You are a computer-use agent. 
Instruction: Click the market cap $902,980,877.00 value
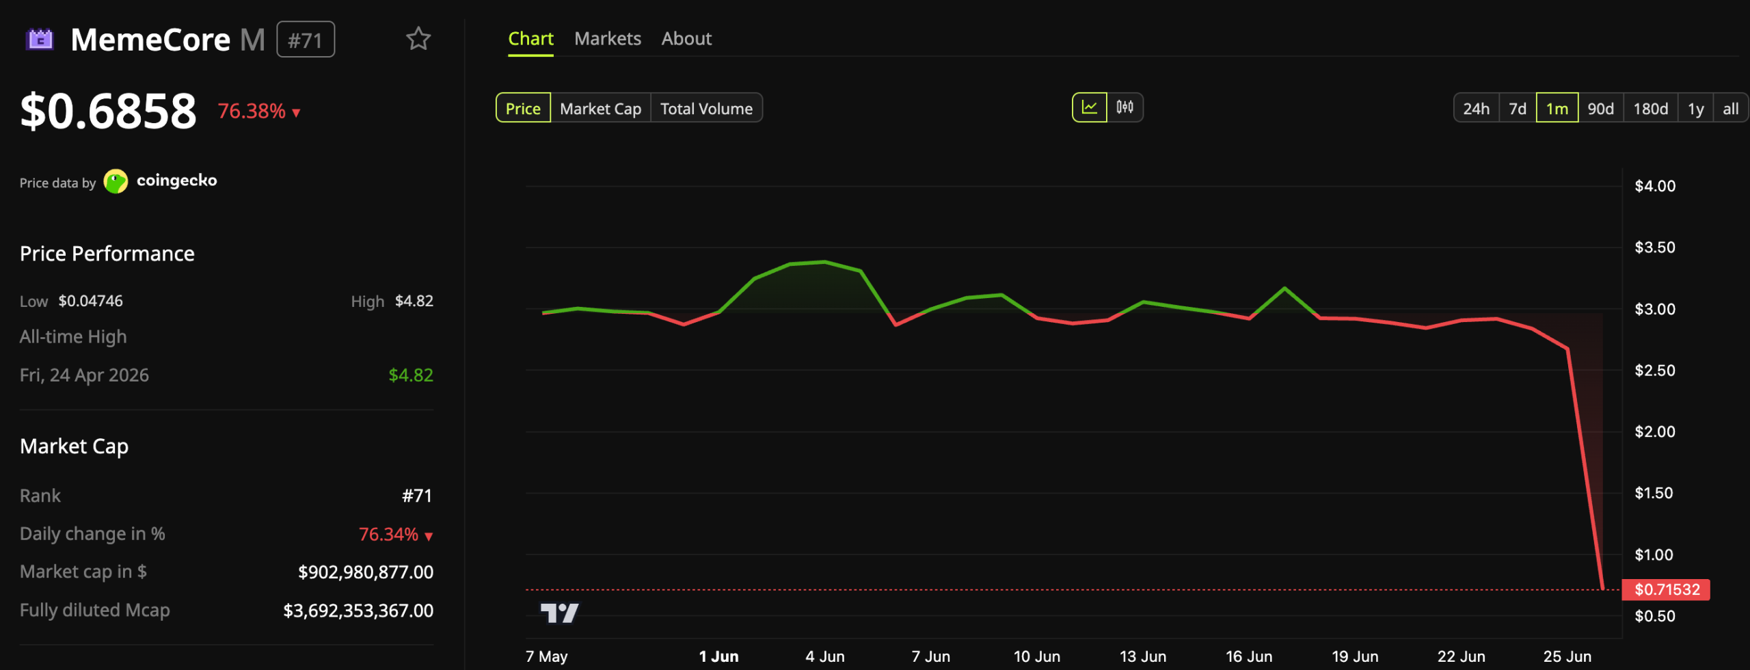coord(366,572)
